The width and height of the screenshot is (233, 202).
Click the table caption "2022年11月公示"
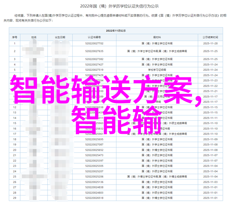click(116, 31)
